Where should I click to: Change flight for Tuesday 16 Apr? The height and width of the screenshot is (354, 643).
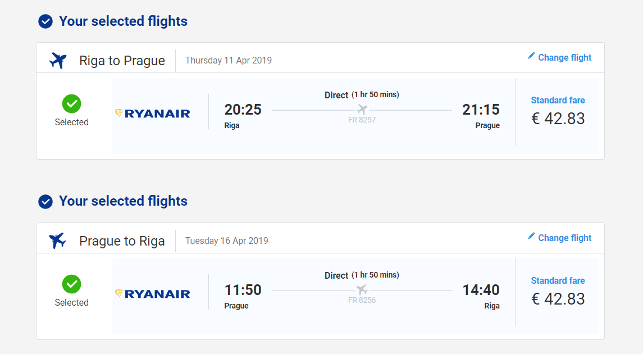tap(564, 238)
